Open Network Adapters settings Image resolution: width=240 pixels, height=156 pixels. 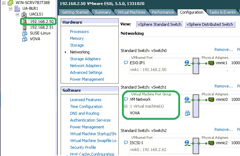(86, 66)
